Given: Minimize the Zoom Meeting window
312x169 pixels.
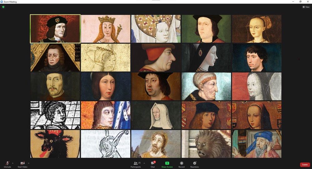Looking at the screenshot, I should coord(293,2).
